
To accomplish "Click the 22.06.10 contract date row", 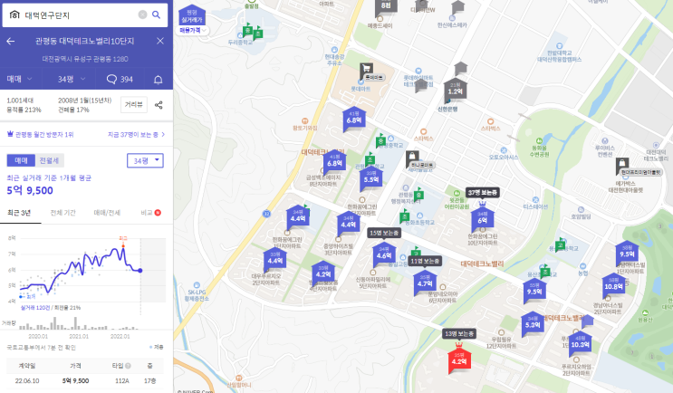I will tap(85, 380).
